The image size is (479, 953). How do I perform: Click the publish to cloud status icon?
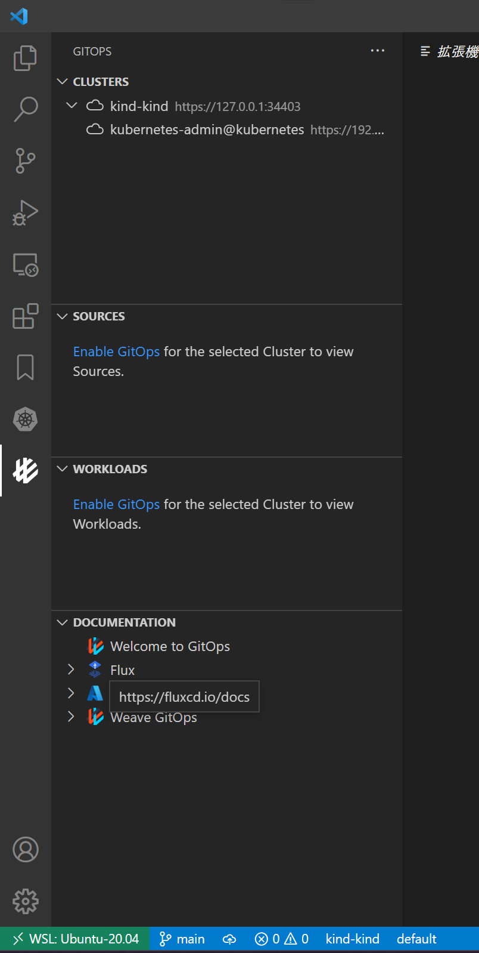coord(229,939)
